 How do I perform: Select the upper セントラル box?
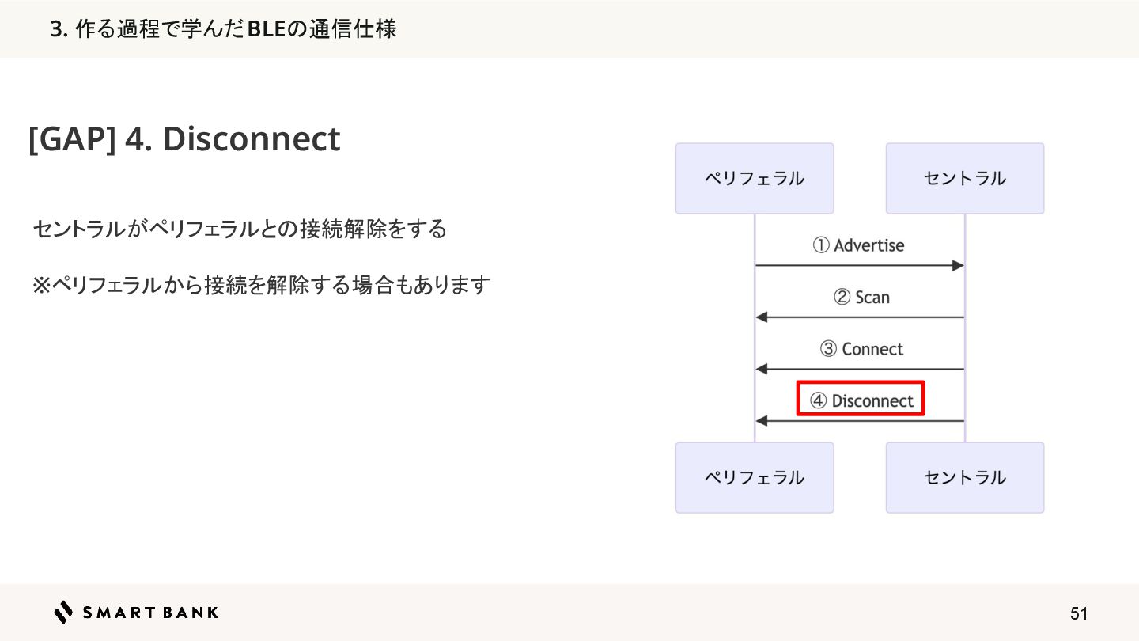[964, 179]
